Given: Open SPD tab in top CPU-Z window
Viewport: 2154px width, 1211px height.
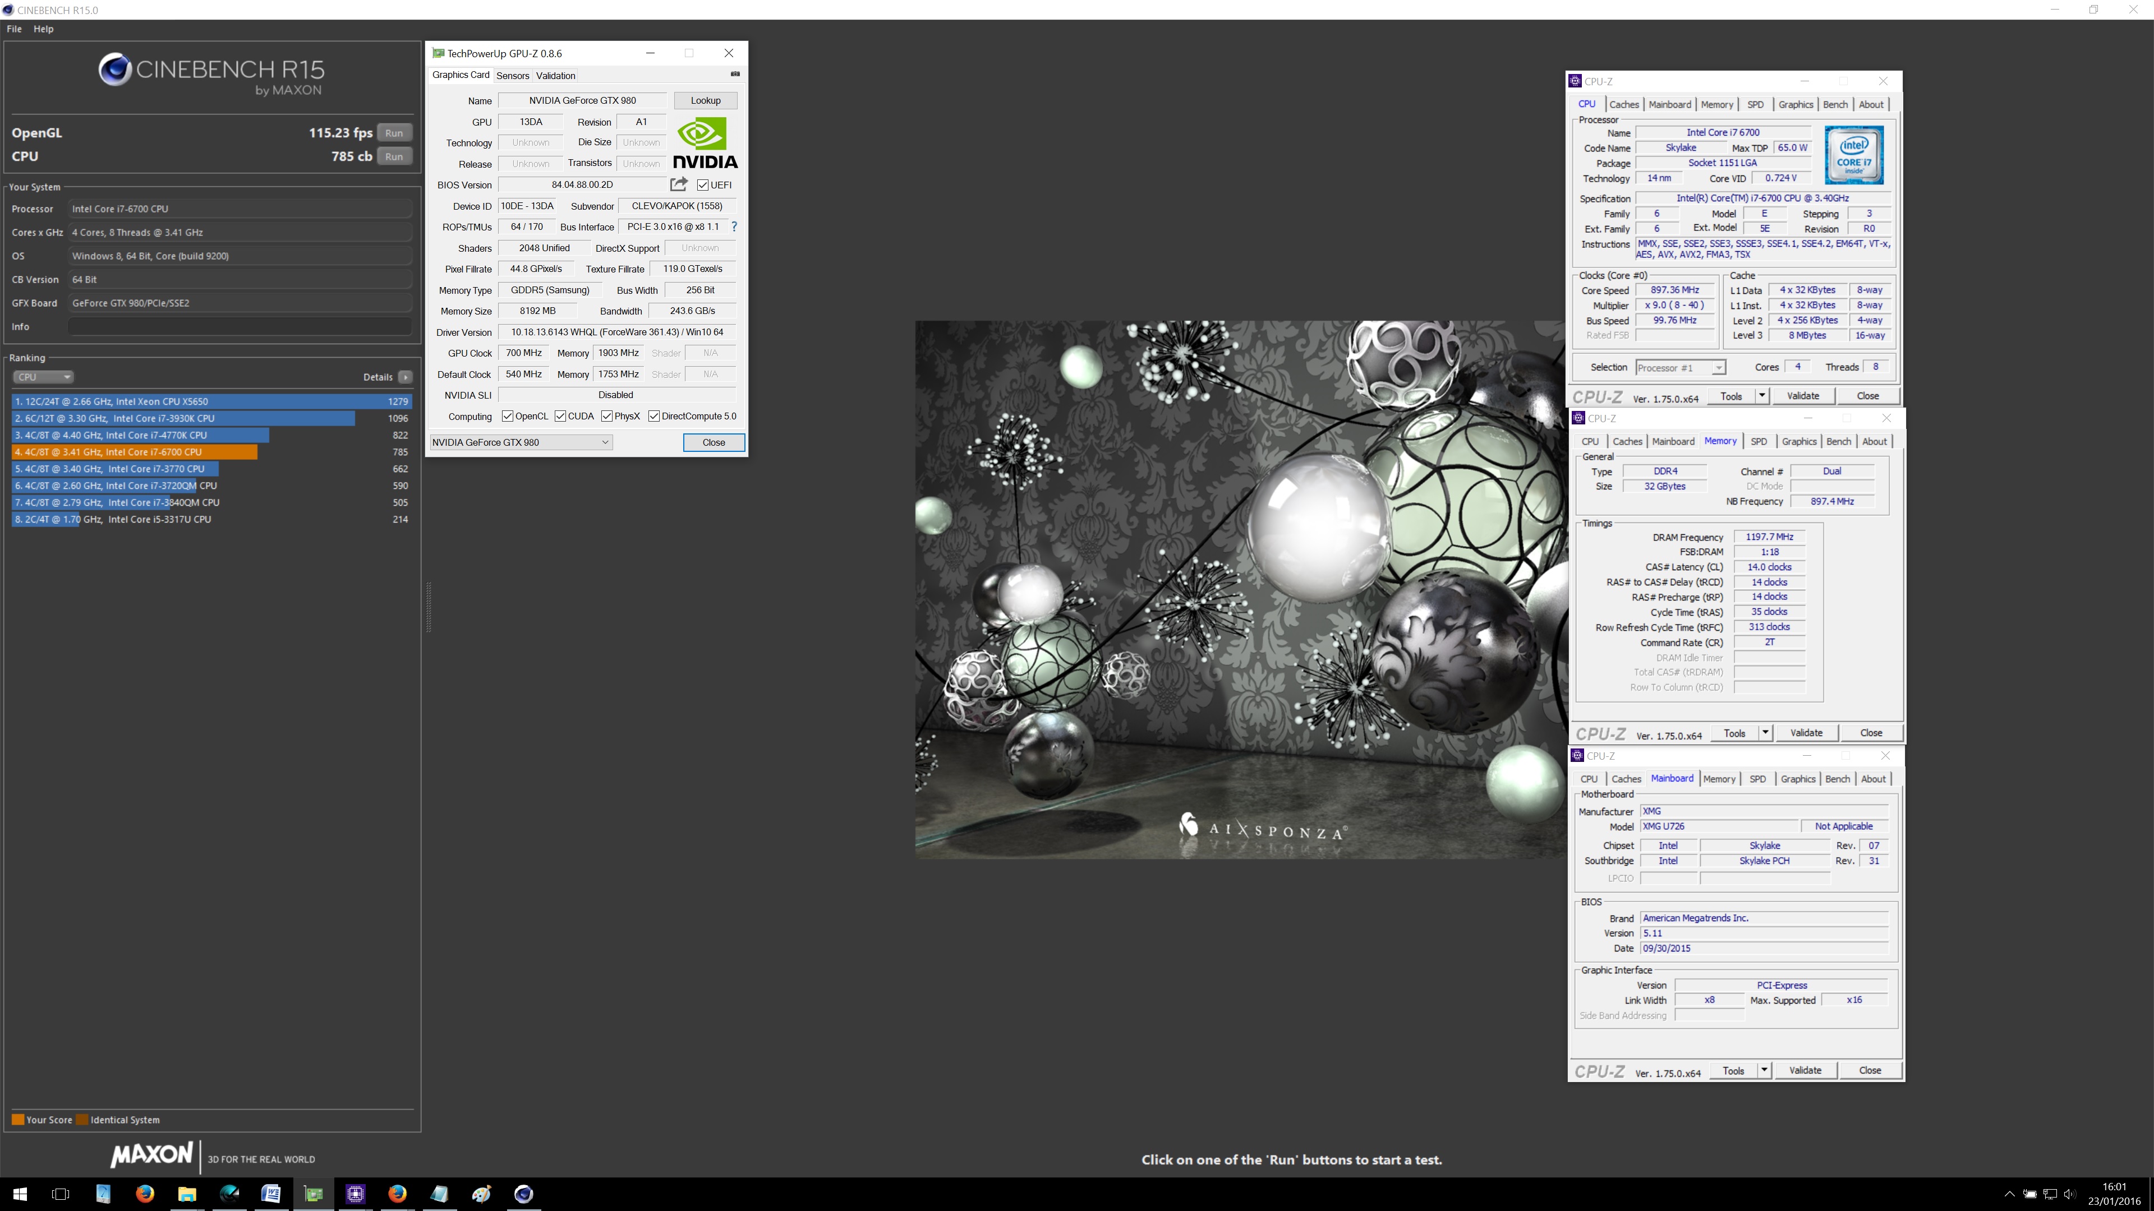Looking at the screenshot, I should (x=1755, y=104).
